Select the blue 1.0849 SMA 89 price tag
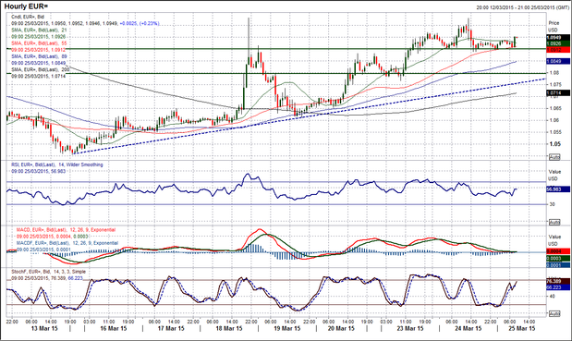 (558, 61)
